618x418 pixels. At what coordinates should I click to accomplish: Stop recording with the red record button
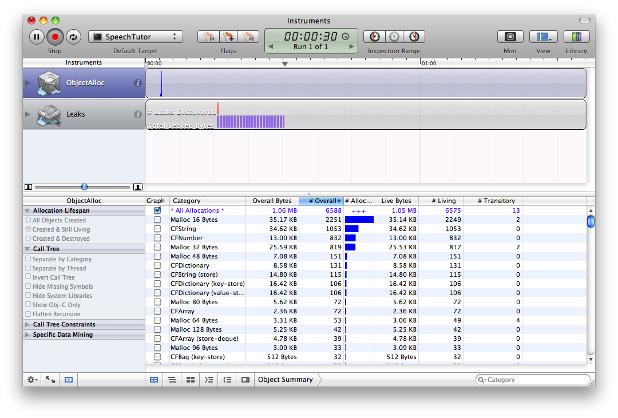(x=55, y=37)
